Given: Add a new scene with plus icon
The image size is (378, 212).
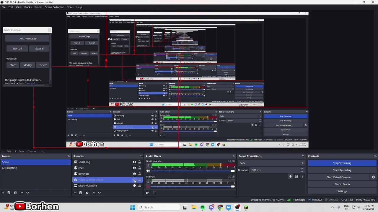Looking at the screenshot, I should [3, 193].
